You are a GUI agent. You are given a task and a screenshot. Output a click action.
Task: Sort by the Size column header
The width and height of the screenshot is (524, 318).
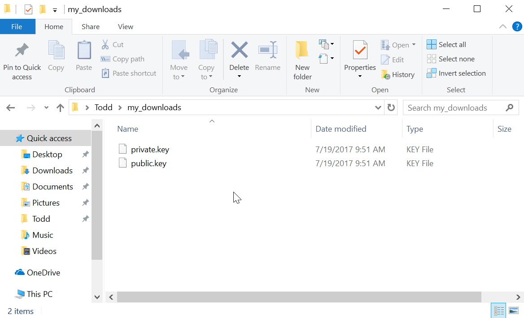coord(504,129)
